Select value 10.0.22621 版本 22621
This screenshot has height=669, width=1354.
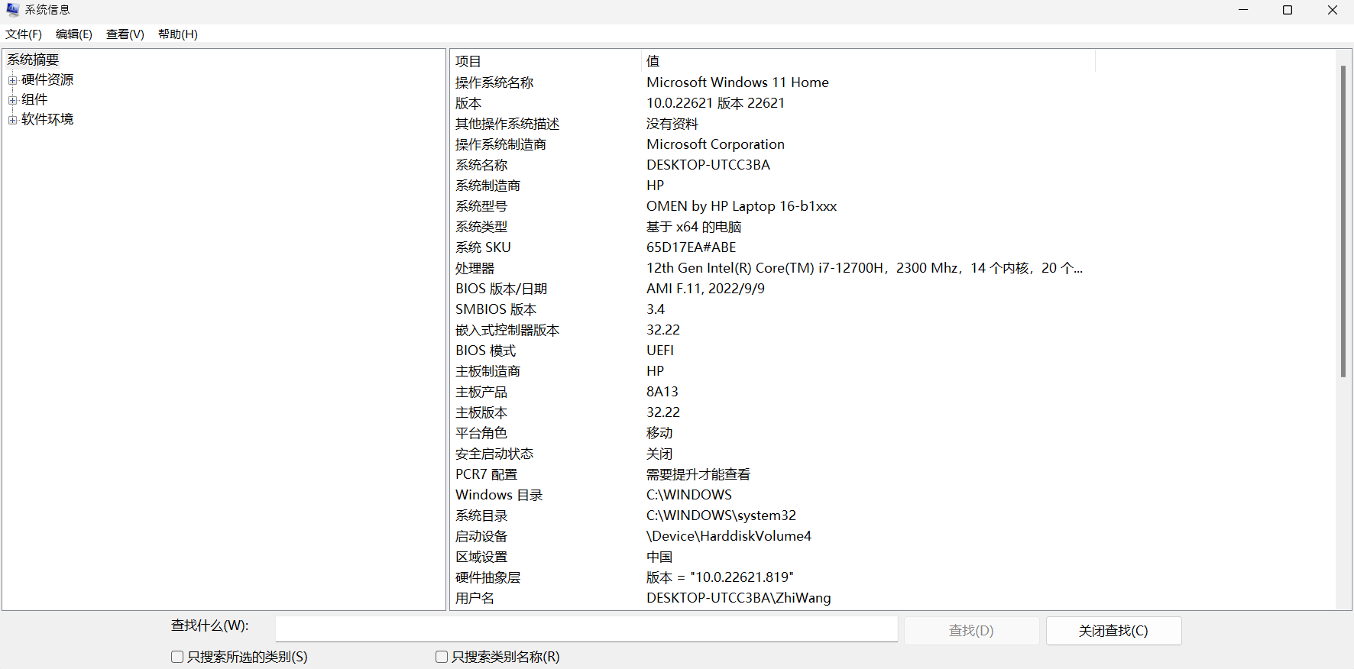[715, 103]
